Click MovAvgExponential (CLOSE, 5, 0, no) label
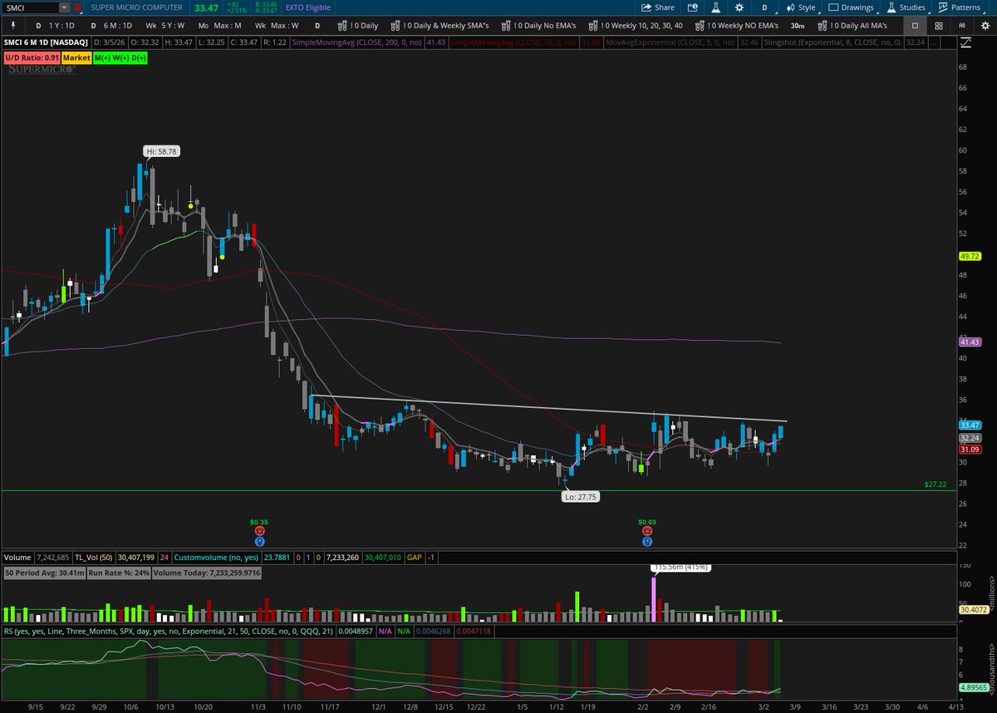Image resolution: width=997 pixels, height=713 pixels. pos(672,42)
